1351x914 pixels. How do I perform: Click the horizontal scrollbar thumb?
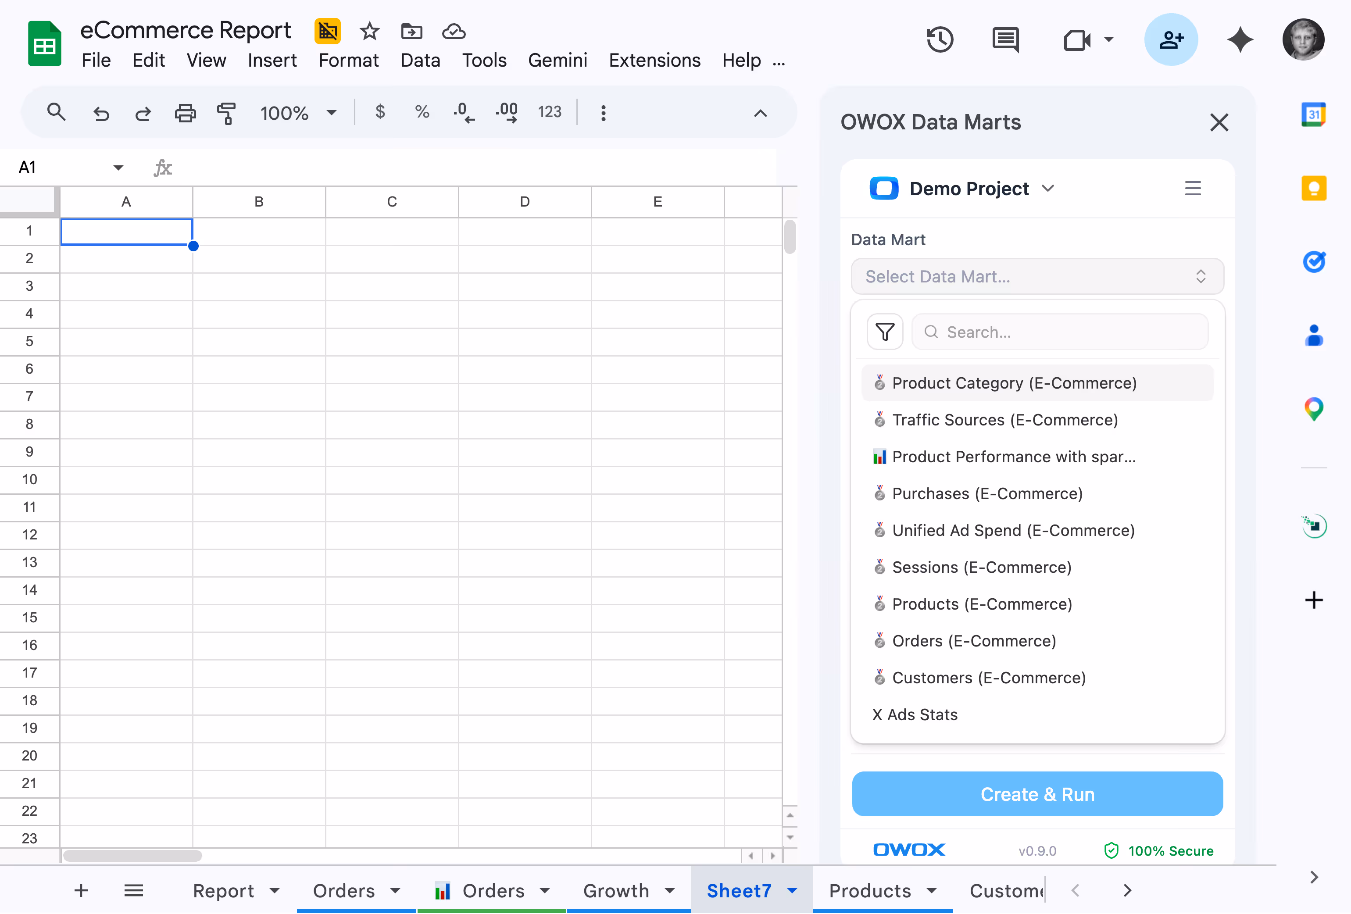pyautogui.click(x=132, y=855)
